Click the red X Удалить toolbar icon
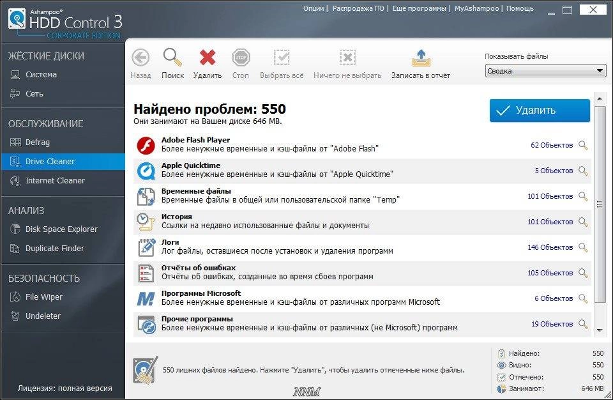Image resolution: width=613 pixels, height=400 pixels. [x=207, y=58]
